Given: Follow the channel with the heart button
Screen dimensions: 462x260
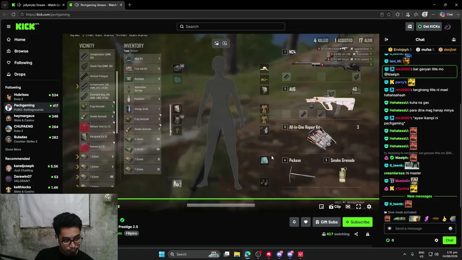Looking at the screenshot, I should point(306,222).
